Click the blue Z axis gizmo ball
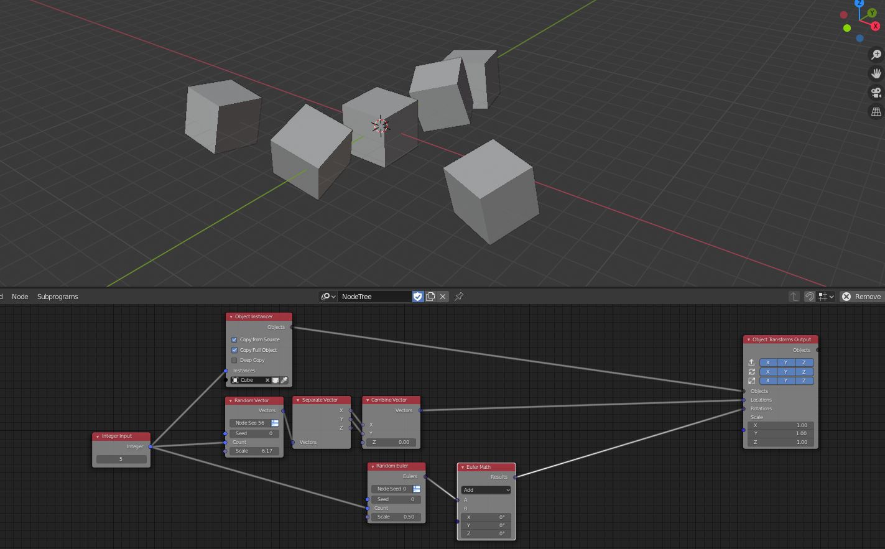 (860, 3)
